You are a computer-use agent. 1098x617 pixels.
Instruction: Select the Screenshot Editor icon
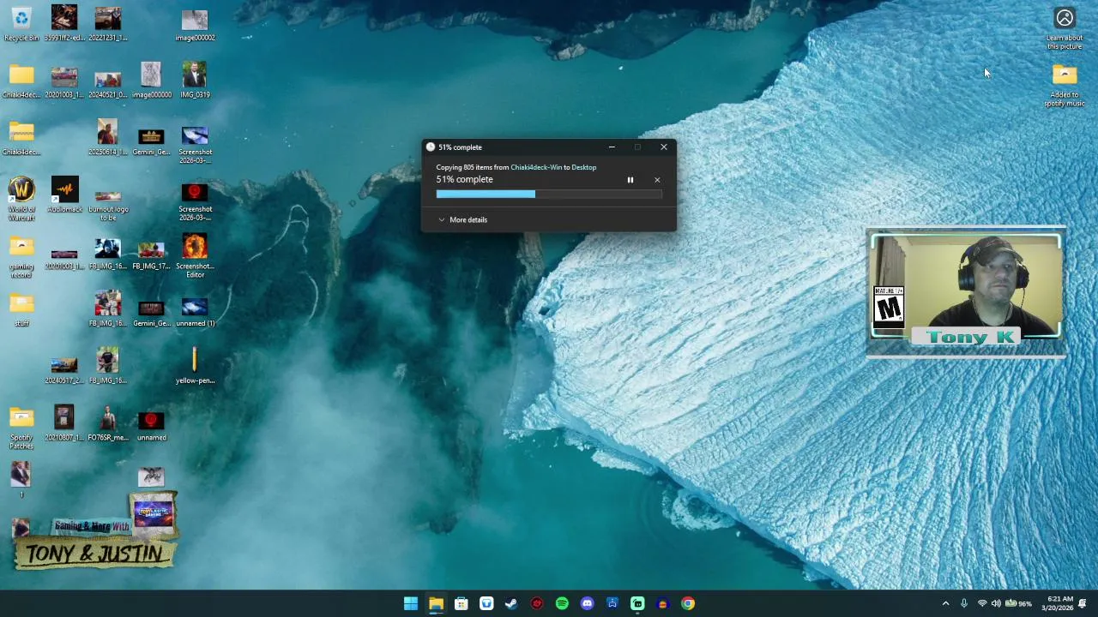tap(195, 256)
